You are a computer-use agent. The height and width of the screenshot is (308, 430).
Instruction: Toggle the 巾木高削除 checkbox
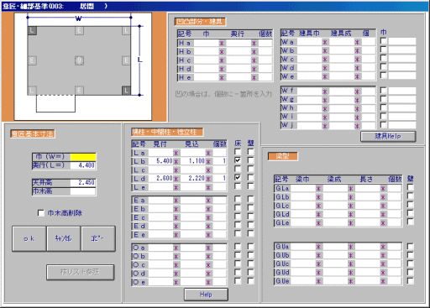click(41, 213)
